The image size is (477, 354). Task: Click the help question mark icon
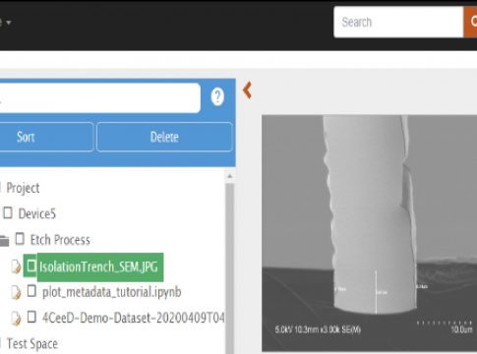(217, 96)
